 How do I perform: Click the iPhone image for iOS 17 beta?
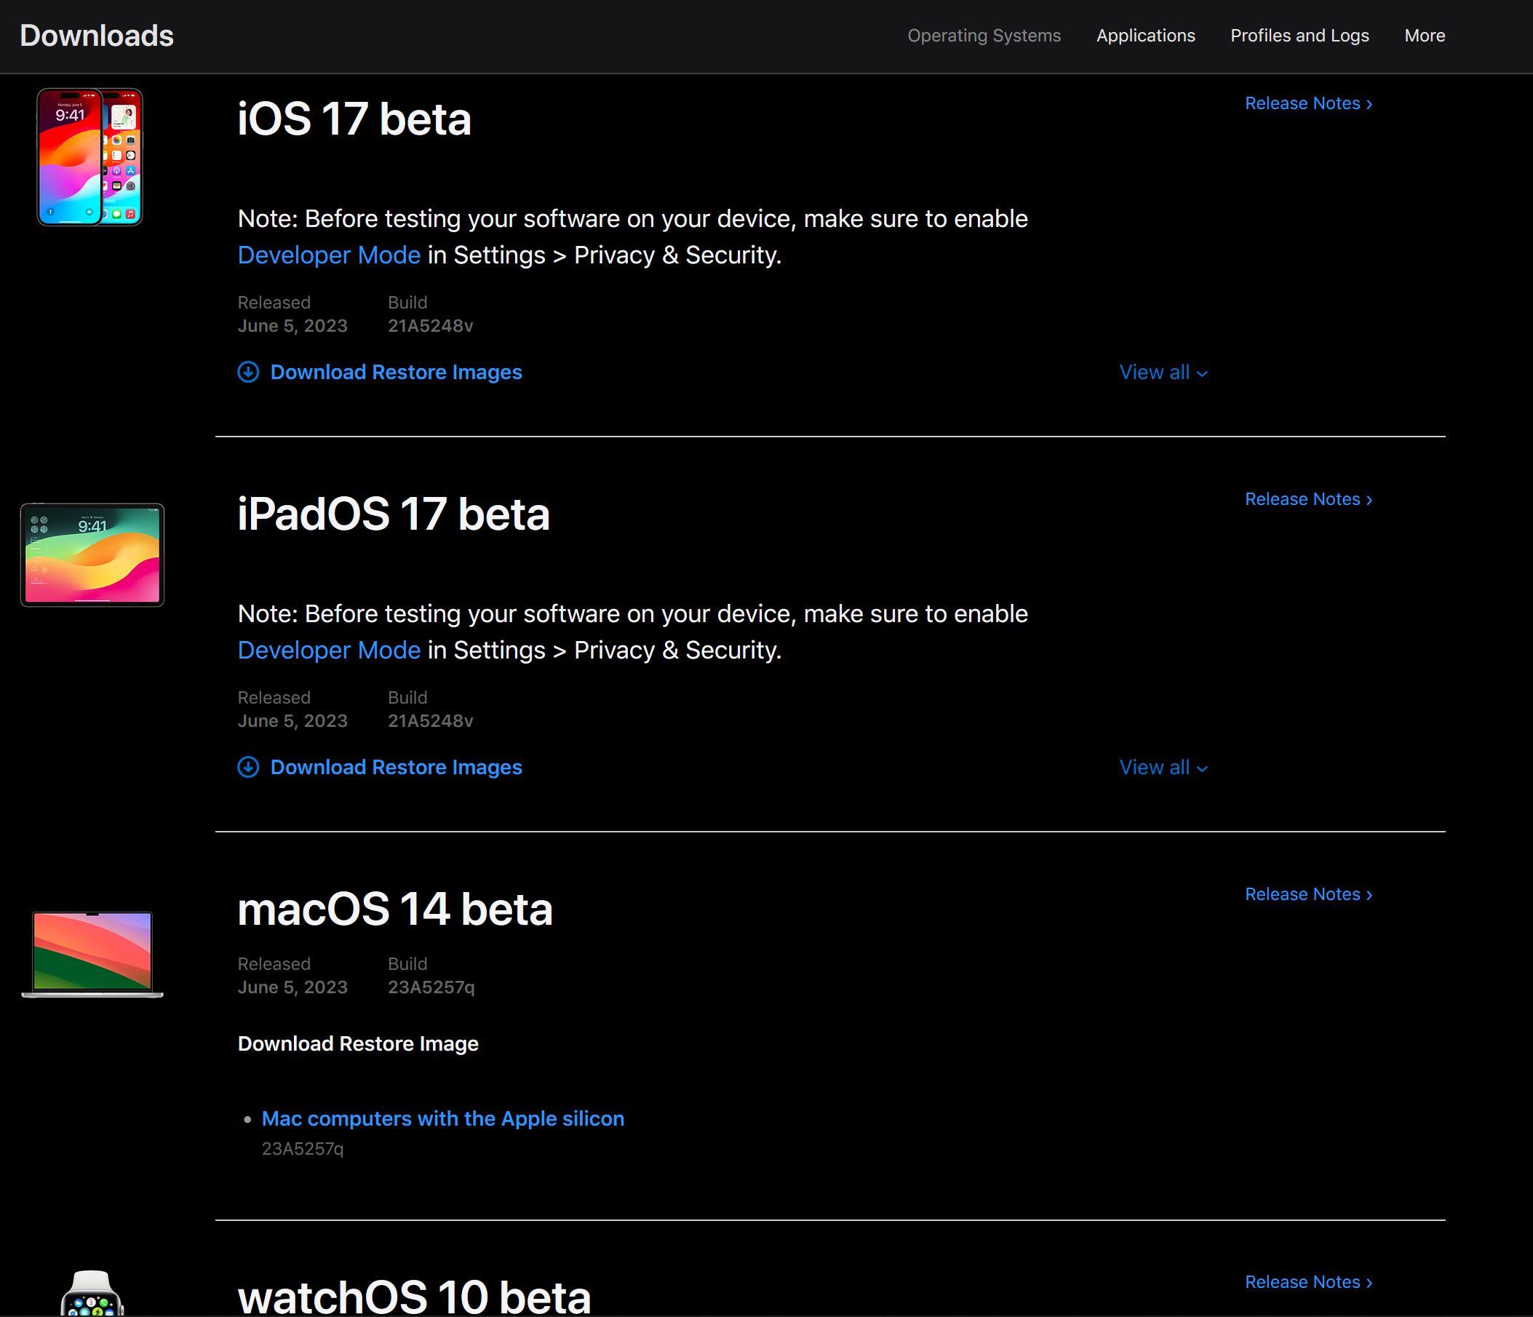pos(89,157)
